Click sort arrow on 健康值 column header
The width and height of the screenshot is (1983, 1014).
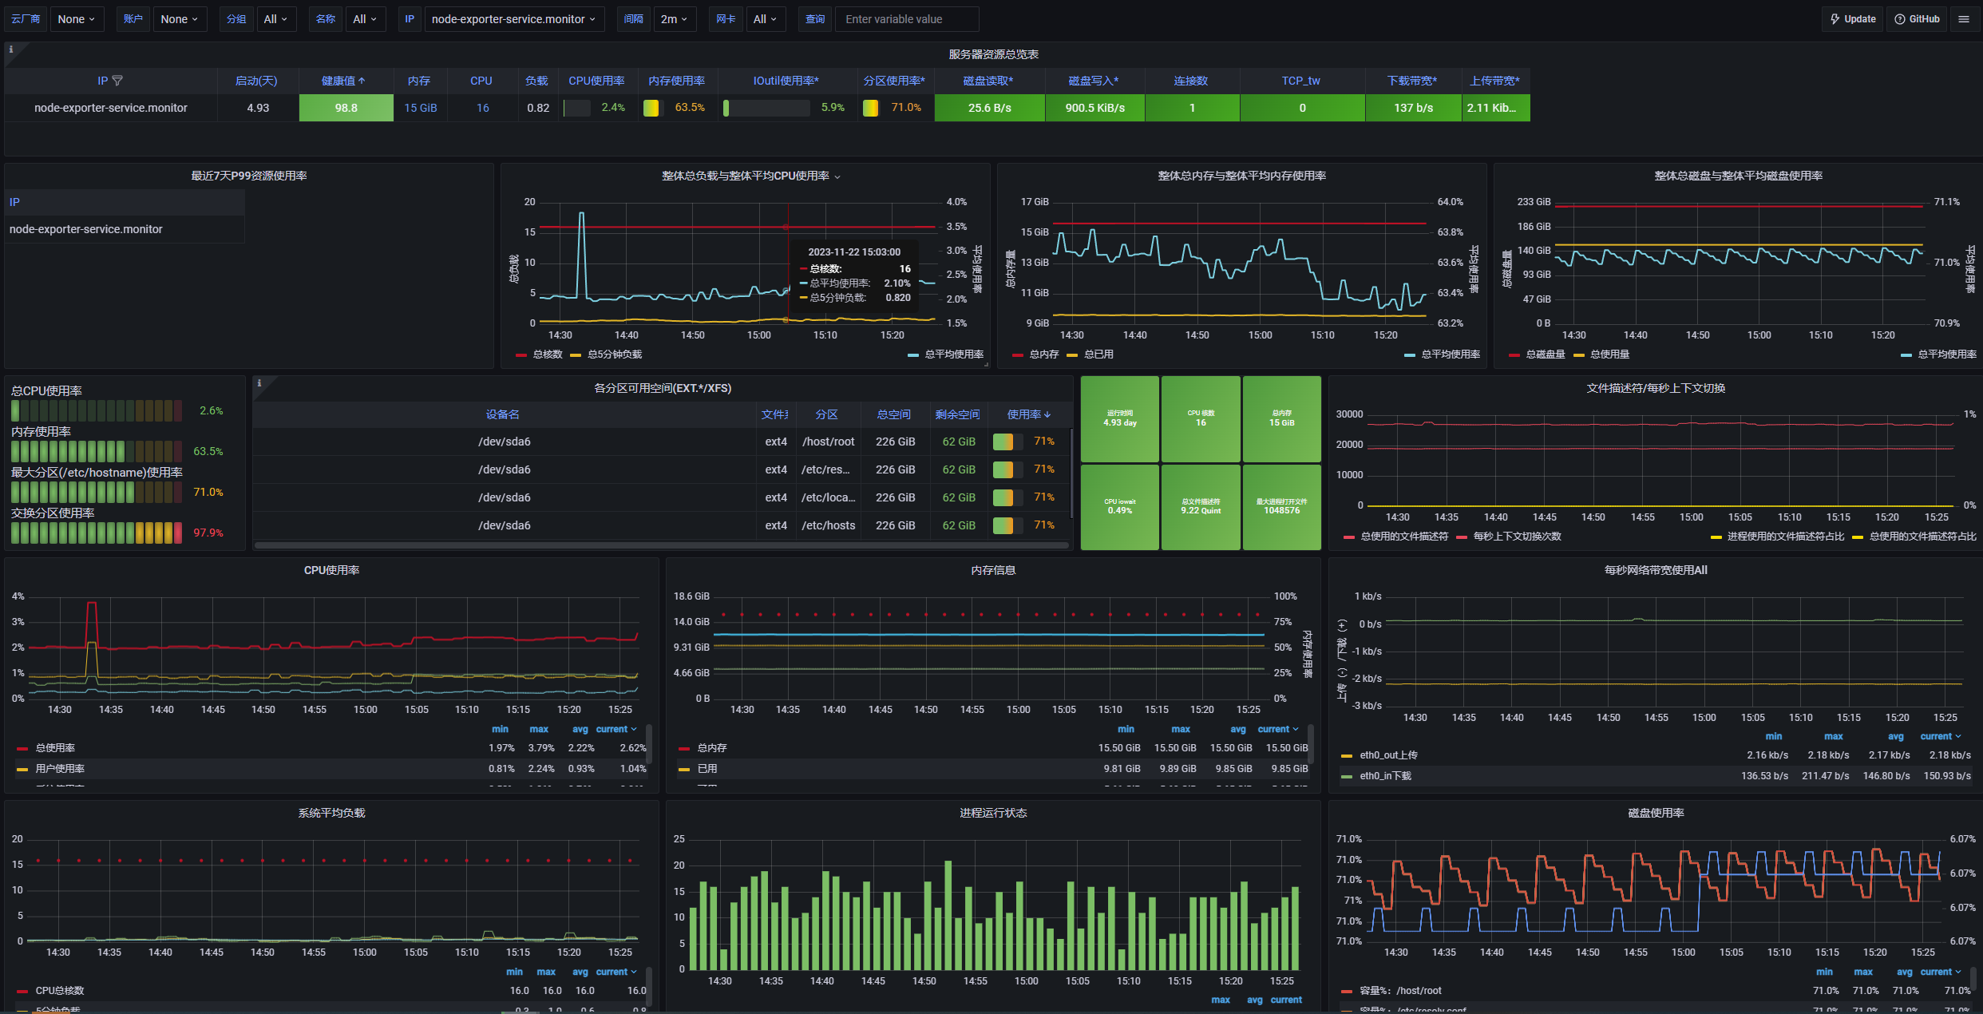coord(362,81)
